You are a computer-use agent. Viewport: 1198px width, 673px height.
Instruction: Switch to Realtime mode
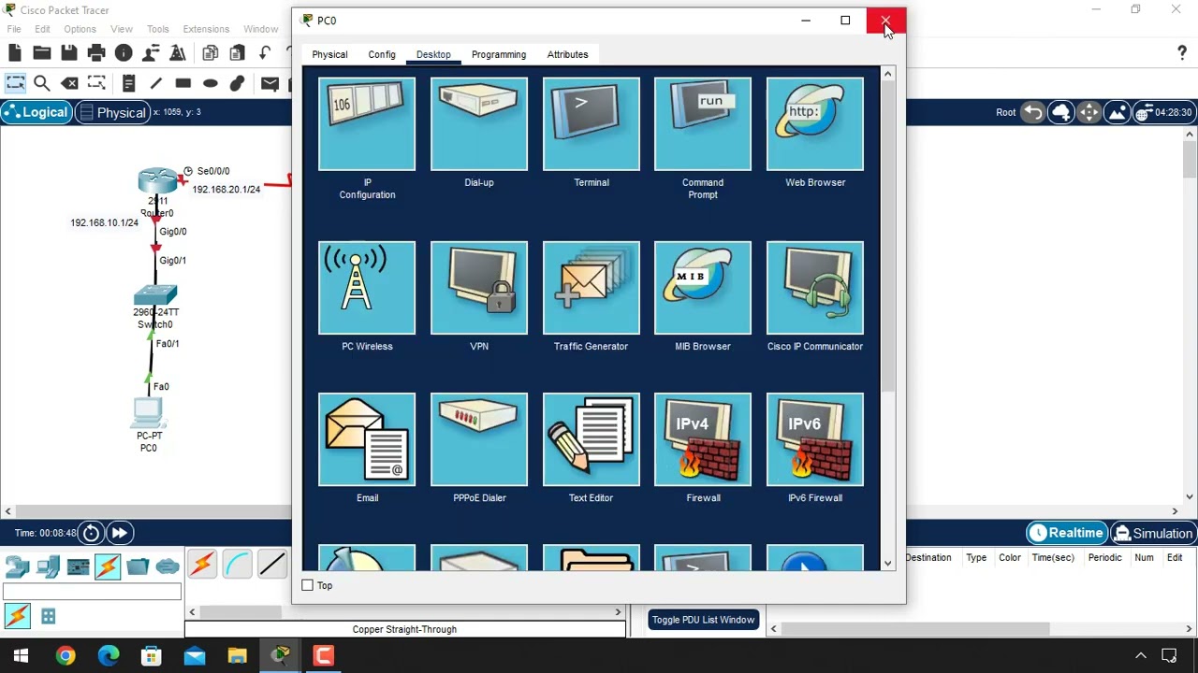pos(1066,533)
